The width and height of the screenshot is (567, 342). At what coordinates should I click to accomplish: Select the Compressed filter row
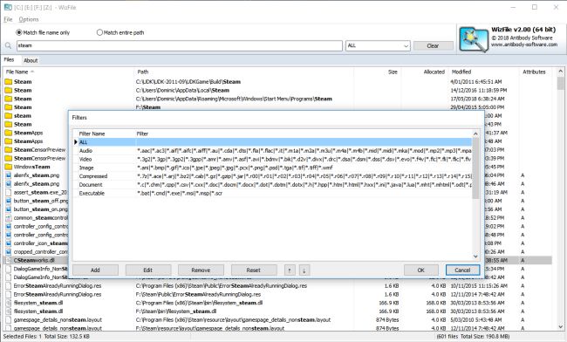click(x=272, y=176)
